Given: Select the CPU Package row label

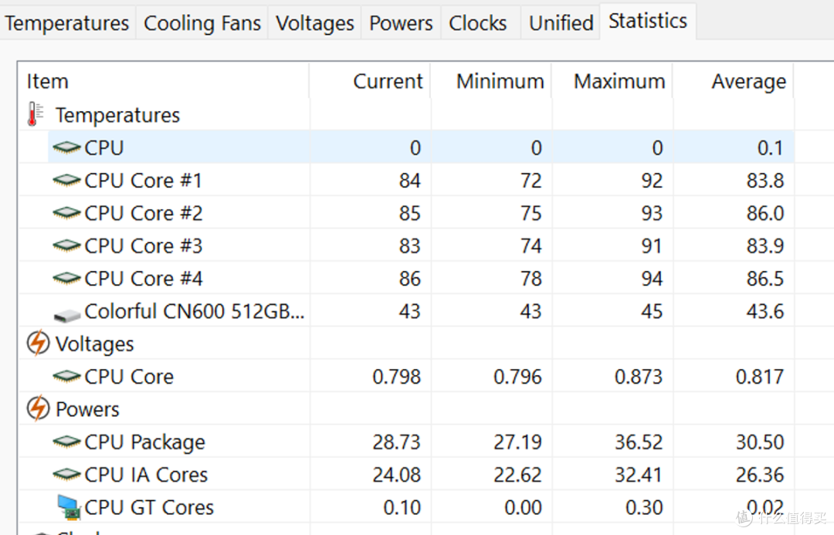Looking at the screenshot, I should 144,442.
